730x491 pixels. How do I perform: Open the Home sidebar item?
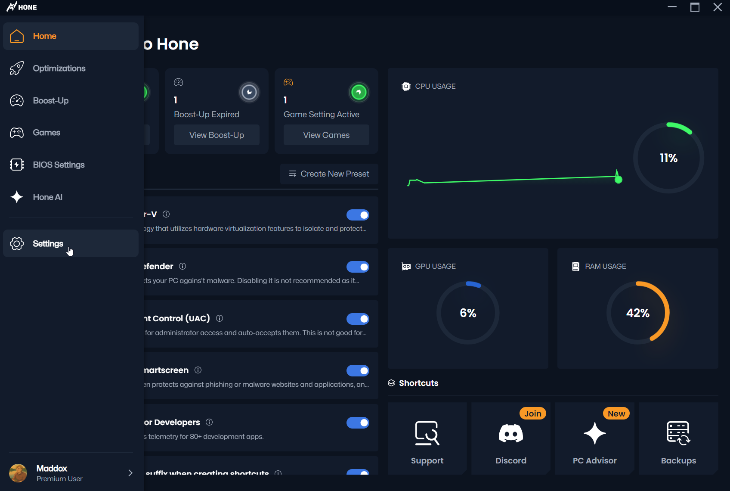click(71, 36)
